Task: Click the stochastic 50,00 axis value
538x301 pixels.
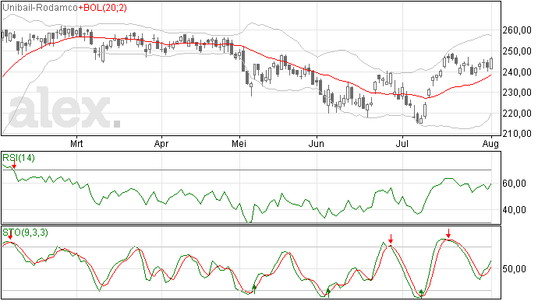Action: (514, 269)
